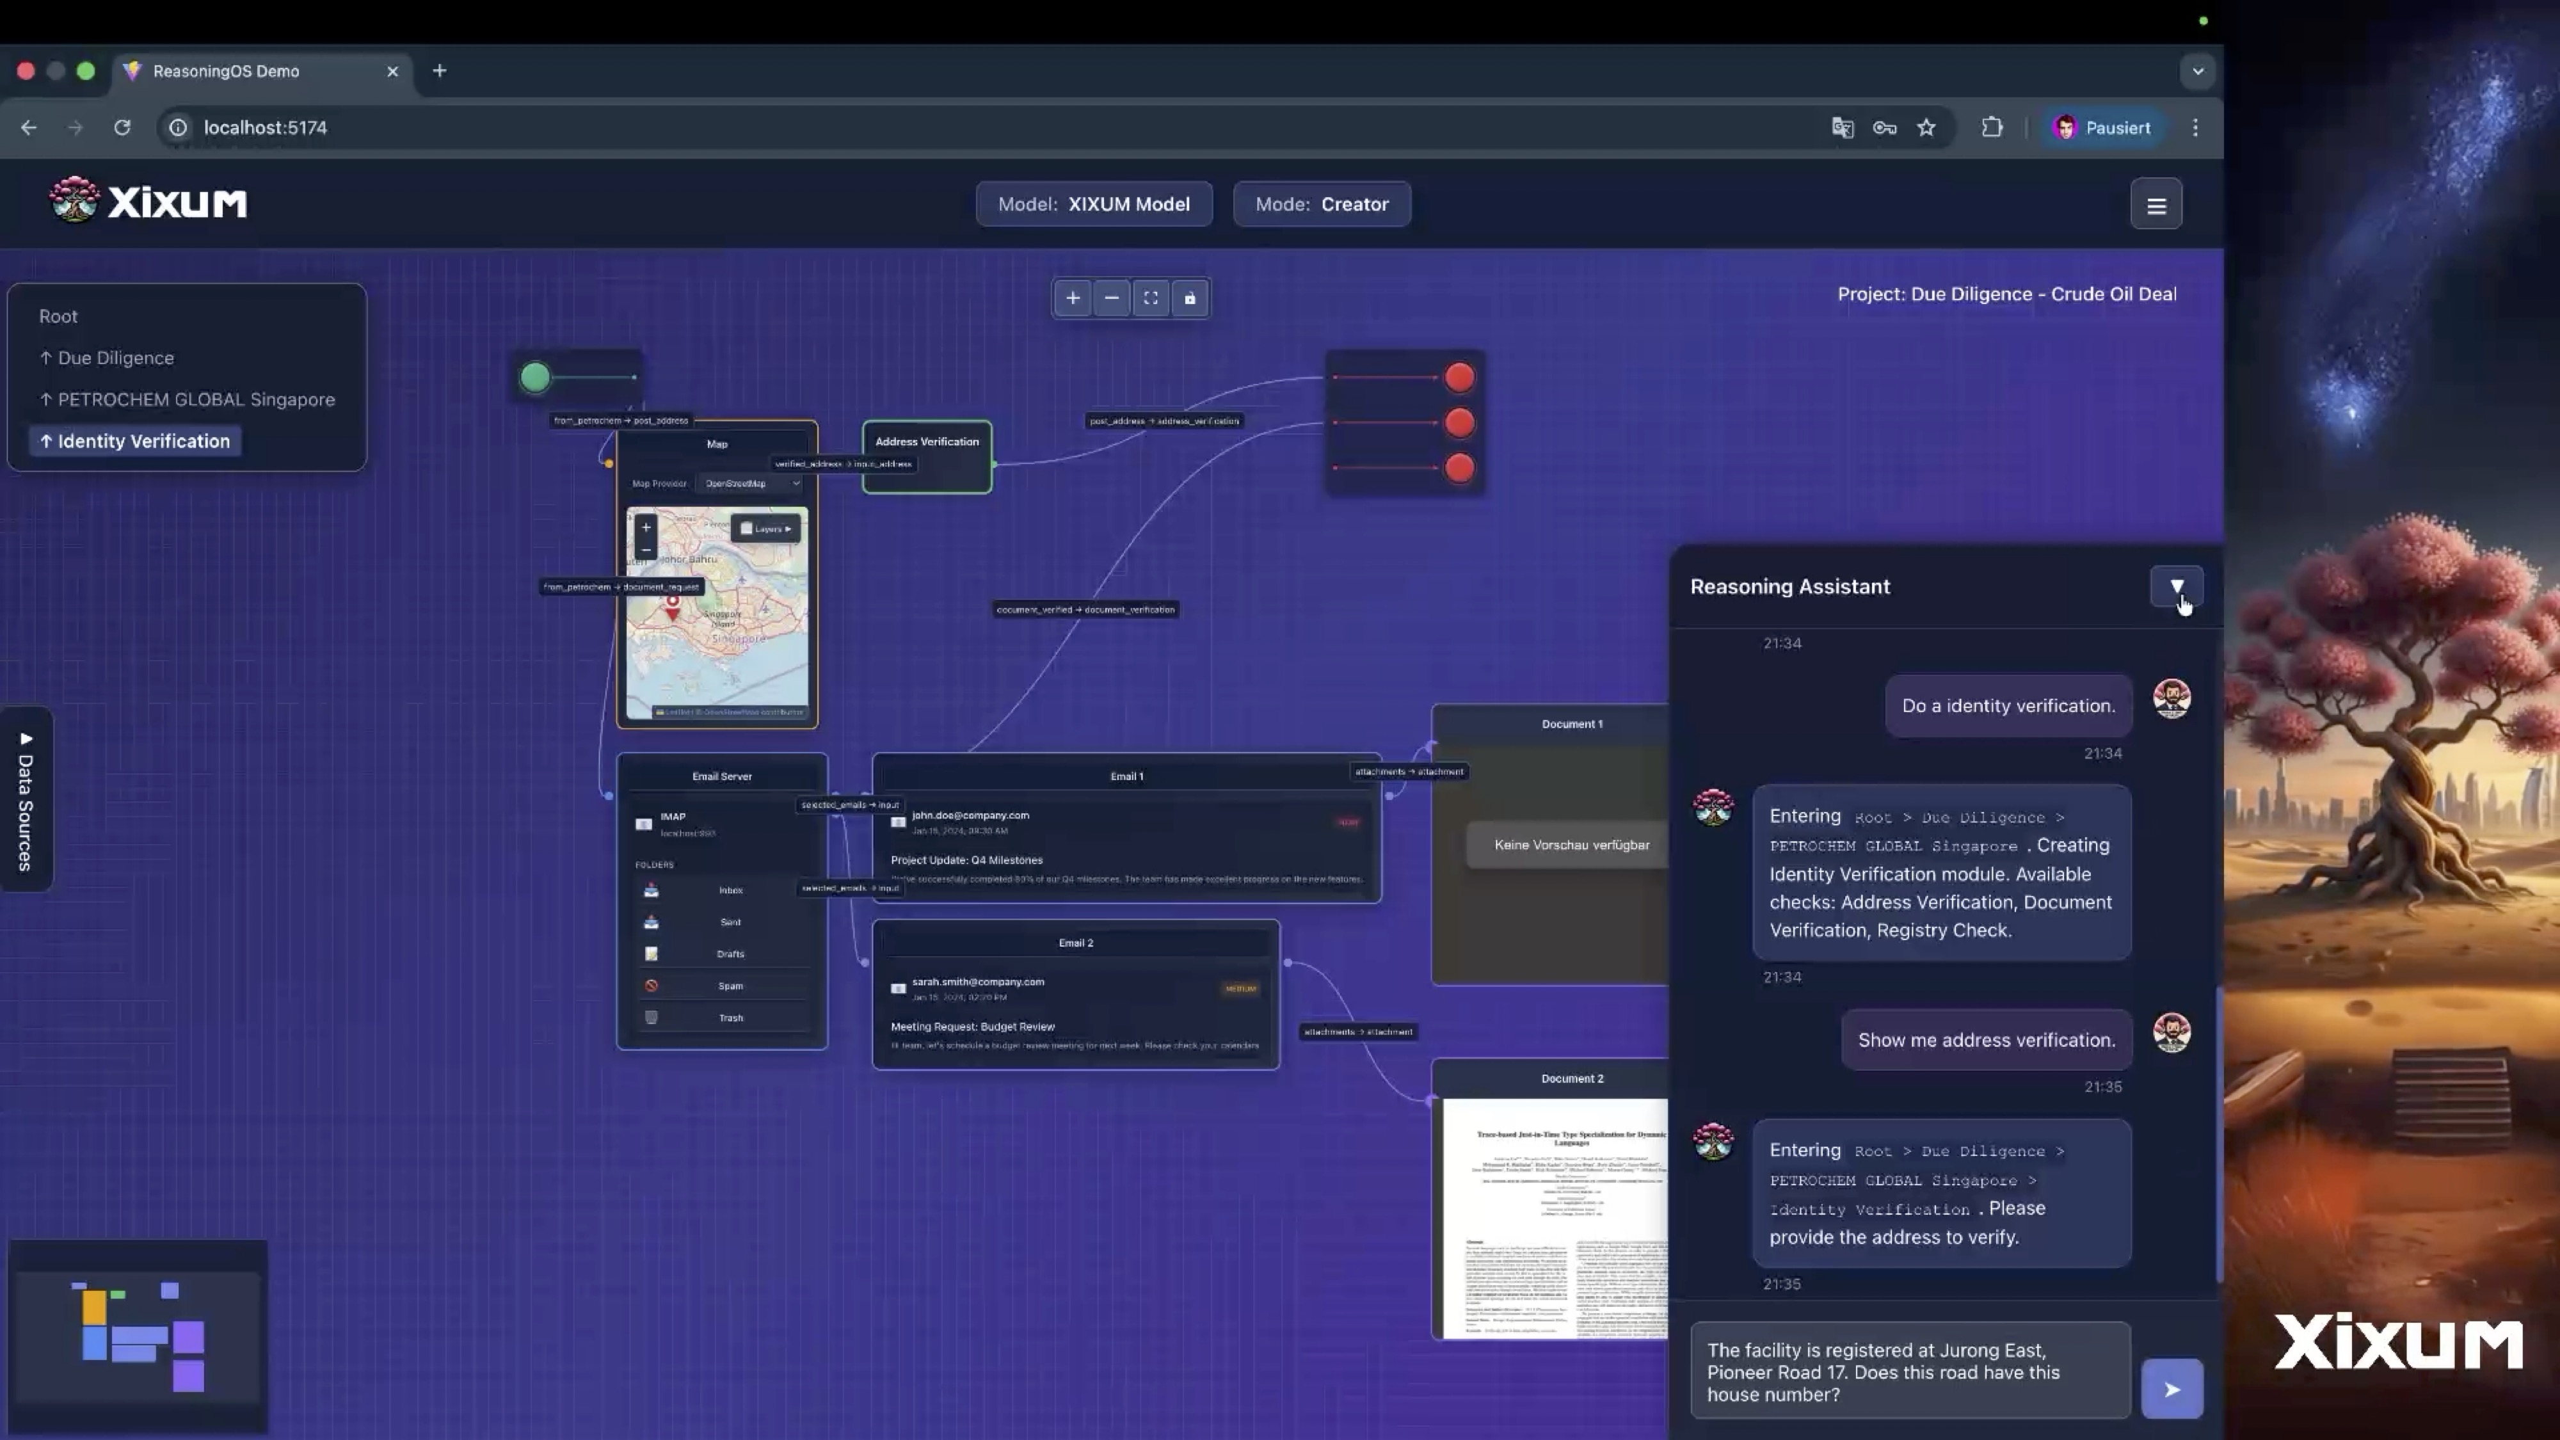This screenshot has height=1440, width=2560.
Task: Open a new browser tab
Action: (439, 70)
